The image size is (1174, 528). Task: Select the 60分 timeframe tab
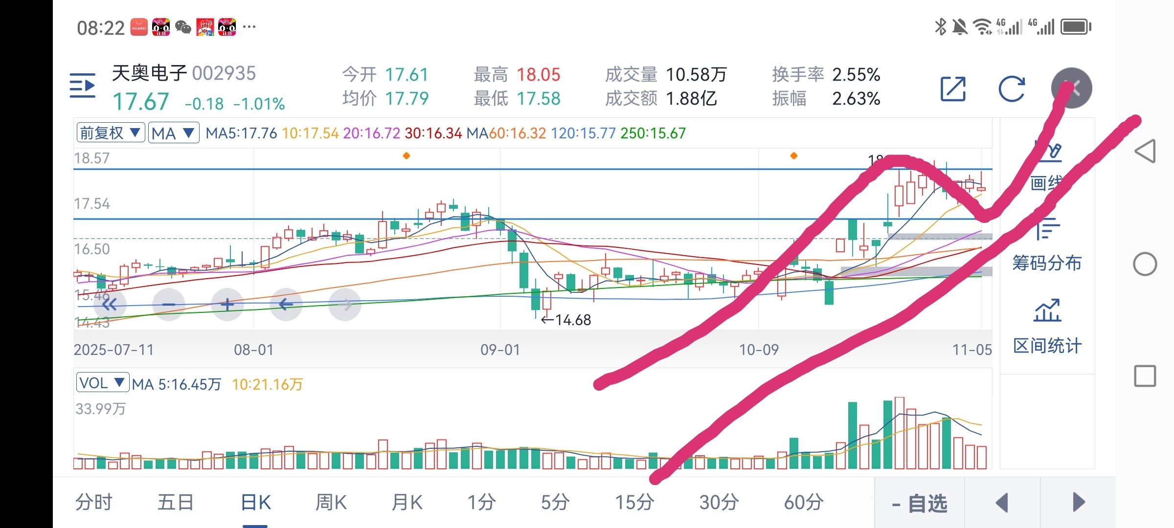pyautogui.click(x=803, y=502)
